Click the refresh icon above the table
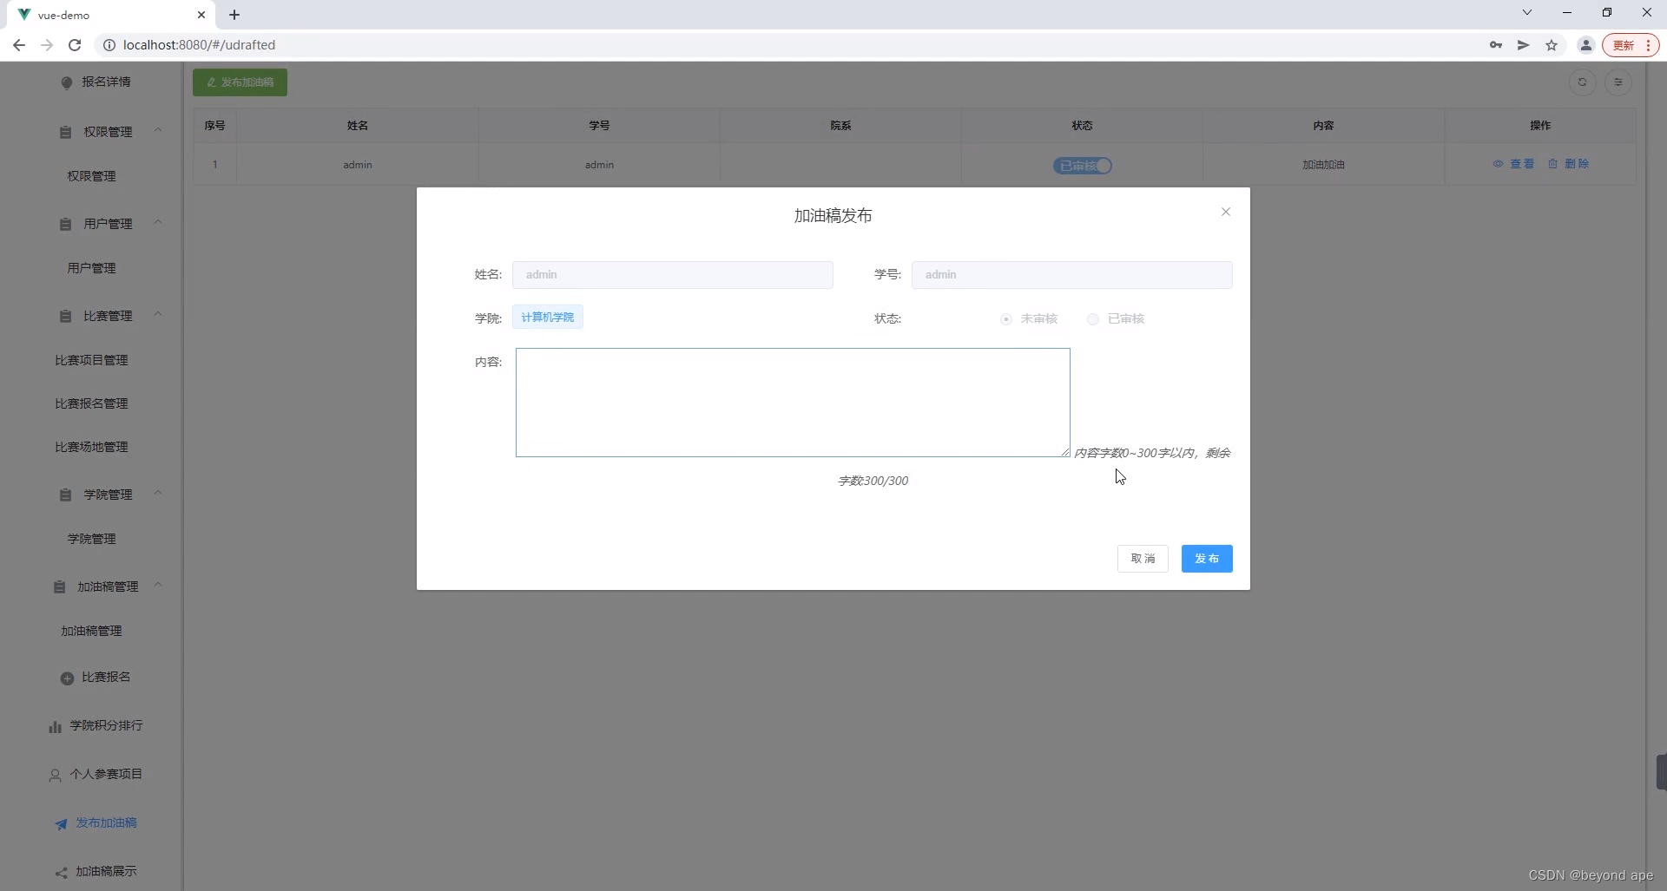1667x891 pixels. [x=1582, y=82]
